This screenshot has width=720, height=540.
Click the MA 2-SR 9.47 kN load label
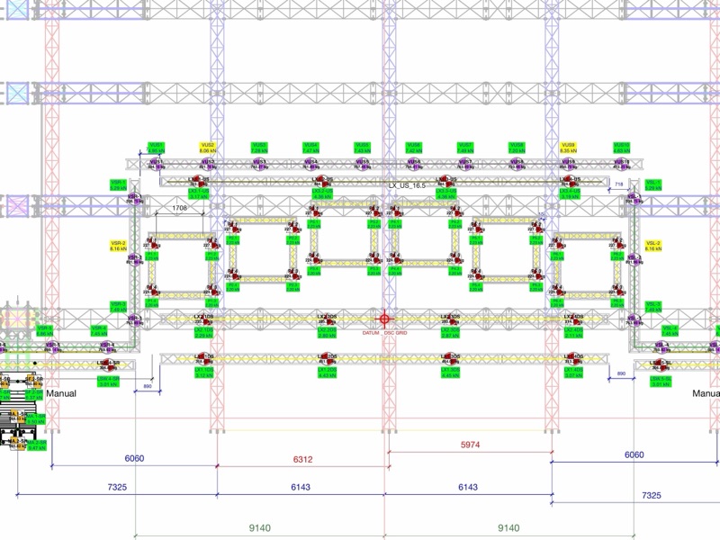(37, 445)
